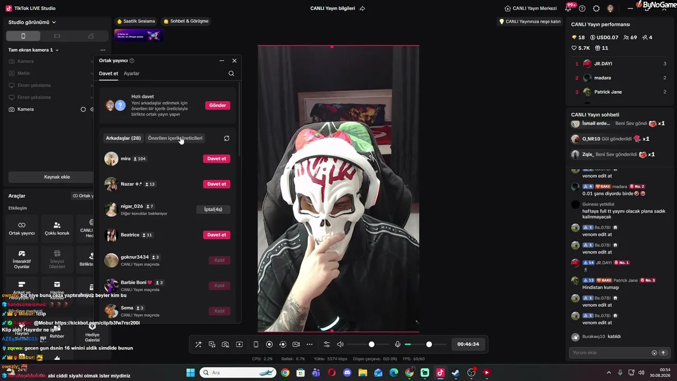
Task: Invite Nazar to co-host
Action: [216, 184]
